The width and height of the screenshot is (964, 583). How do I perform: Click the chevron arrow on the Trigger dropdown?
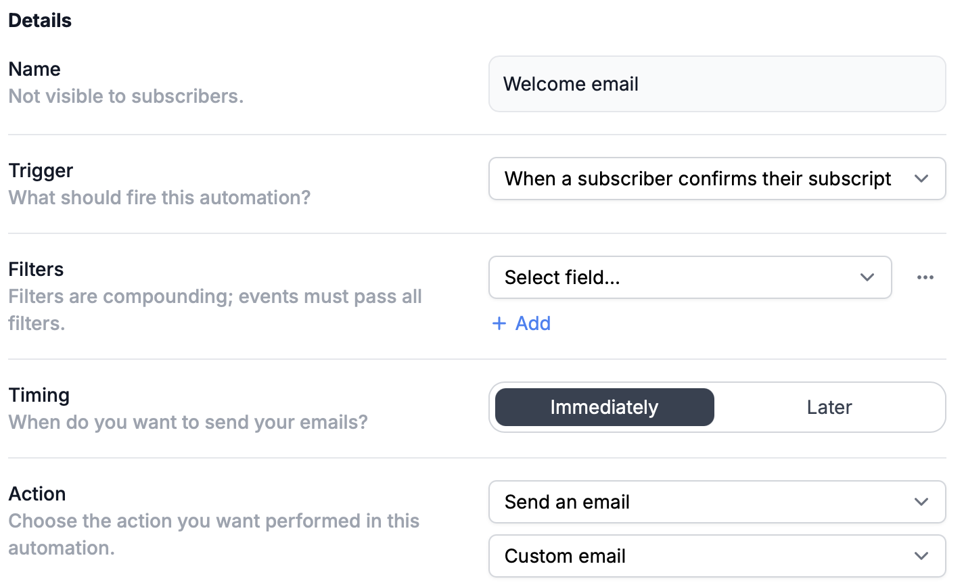click(x=921, y=179)
